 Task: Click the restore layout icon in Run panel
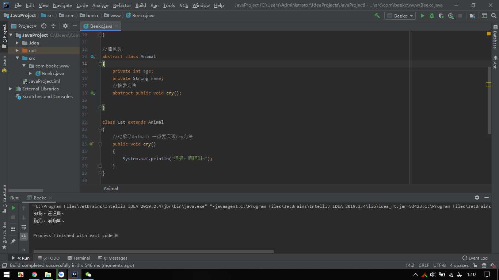point(13,229)
